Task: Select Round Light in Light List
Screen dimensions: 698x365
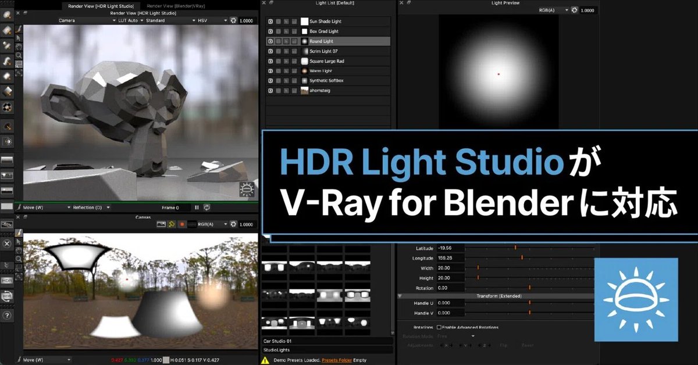Action: (x=329, y=41)
